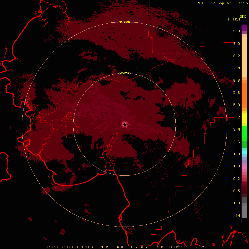Click the SPECIFIC DIFFERENTIAL PHASE (KDP) caption

click(86, 247)
